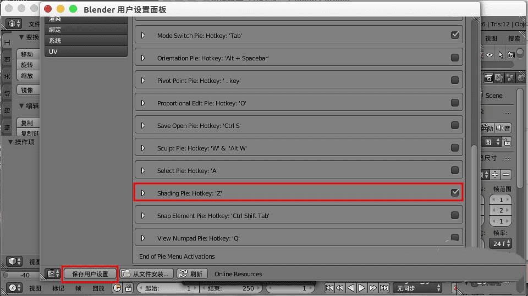The image size is (528, 296).
Task: Expand Orientation Pie details
Action: point(143,58)
